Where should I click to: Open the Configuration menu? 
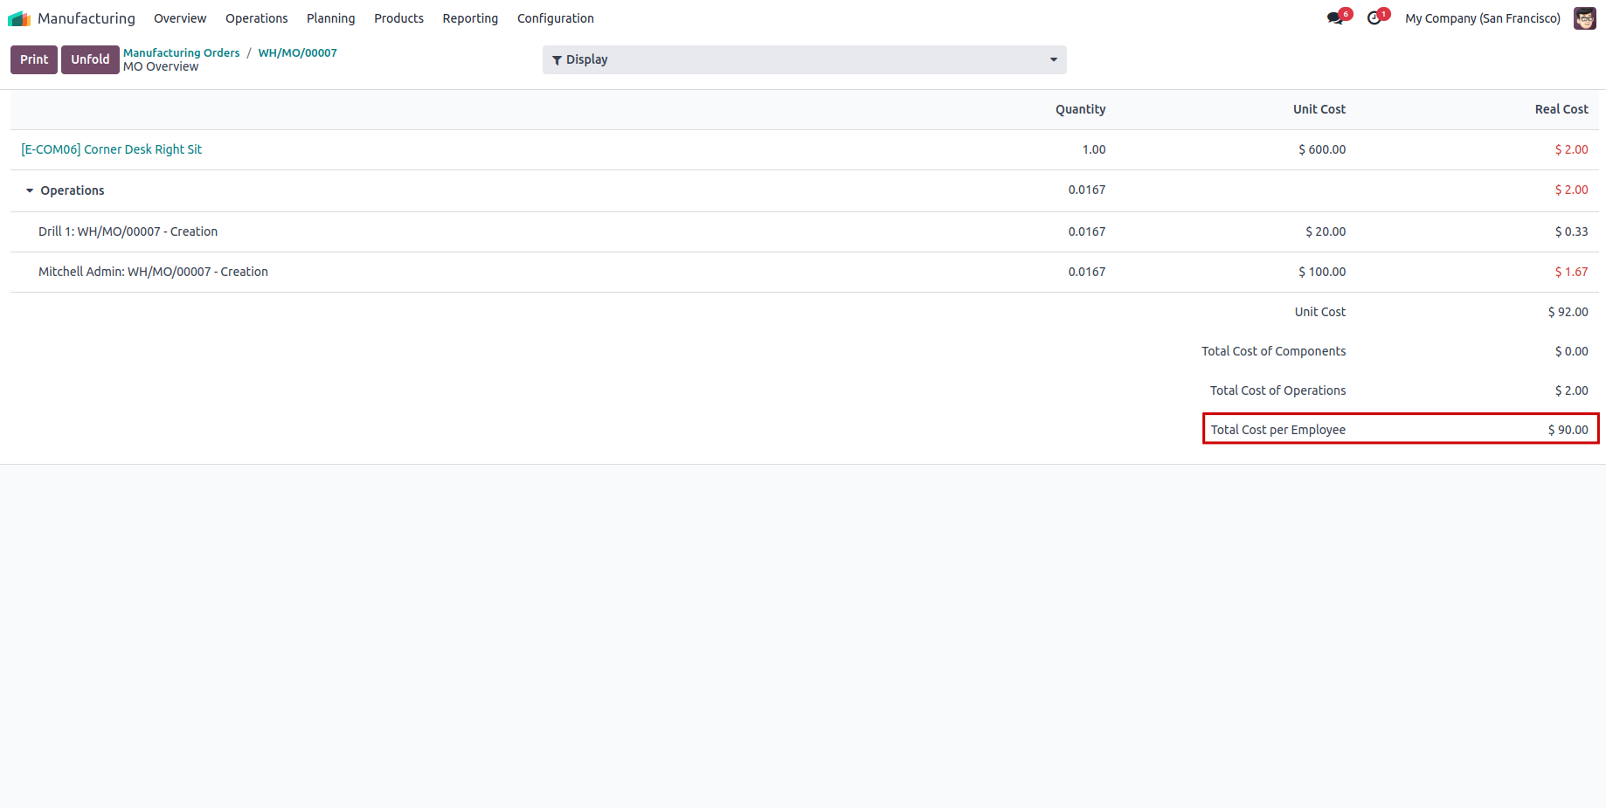555,18
